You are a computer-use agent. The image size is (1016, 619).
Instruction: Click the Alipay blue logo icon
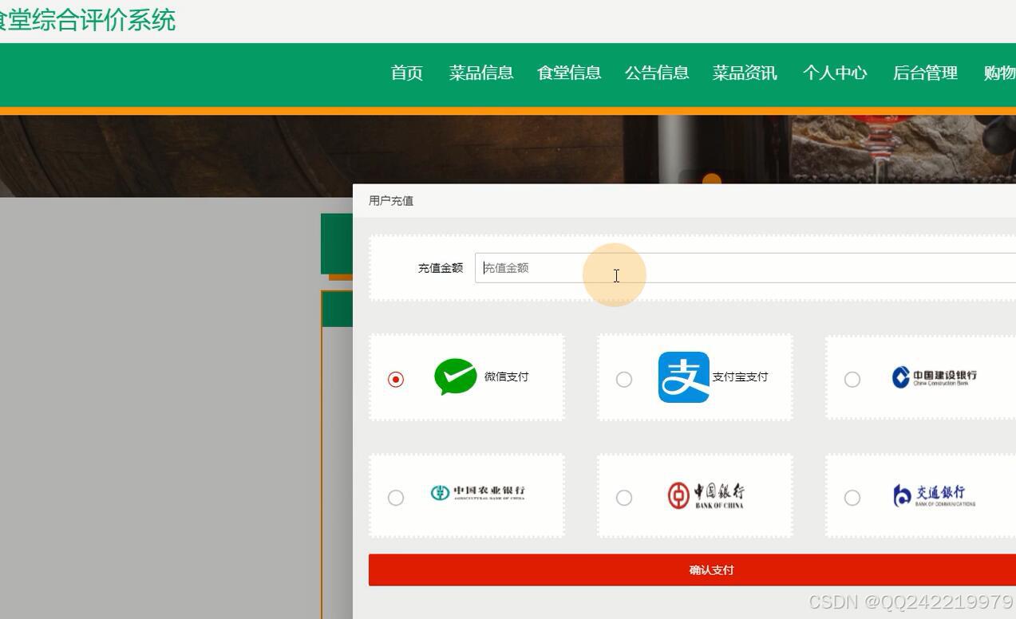click(682, 377)
